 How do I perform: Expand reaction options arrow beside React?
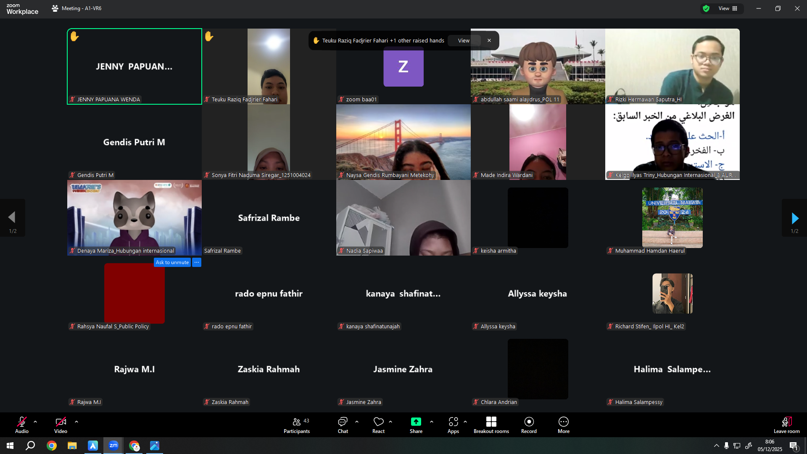tap(390, 422)
